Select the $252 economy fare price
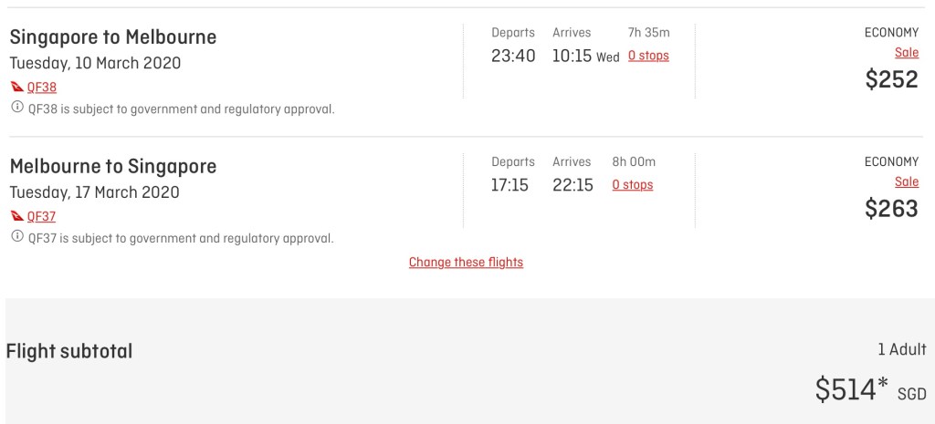 891,79
